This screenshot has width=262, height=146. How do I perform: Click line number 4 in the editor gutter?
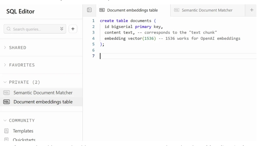93,38
